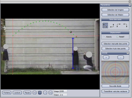Screen dimensions: 132x98
Task: Click the Etalon 2 m field
Action: (x=60, y=95)
